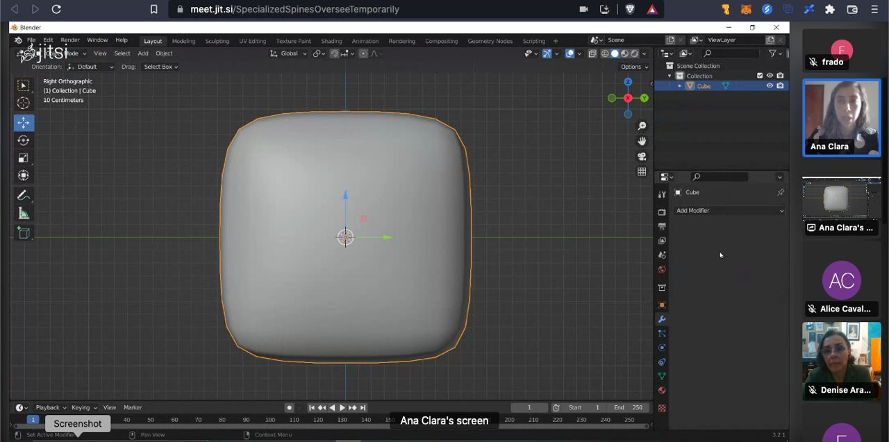
Task: Hide the Cube in viewport
Action: coord(770,86)
